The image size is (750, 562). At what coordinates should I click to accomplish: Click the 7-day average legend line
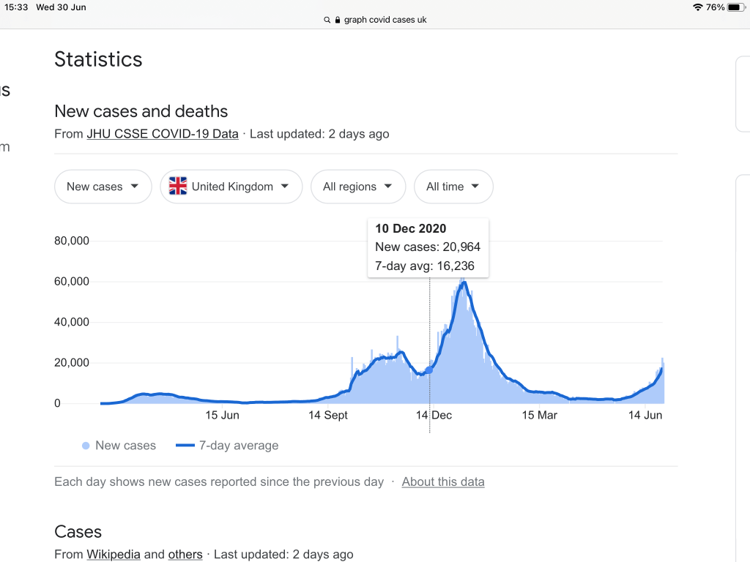[185, 446]
